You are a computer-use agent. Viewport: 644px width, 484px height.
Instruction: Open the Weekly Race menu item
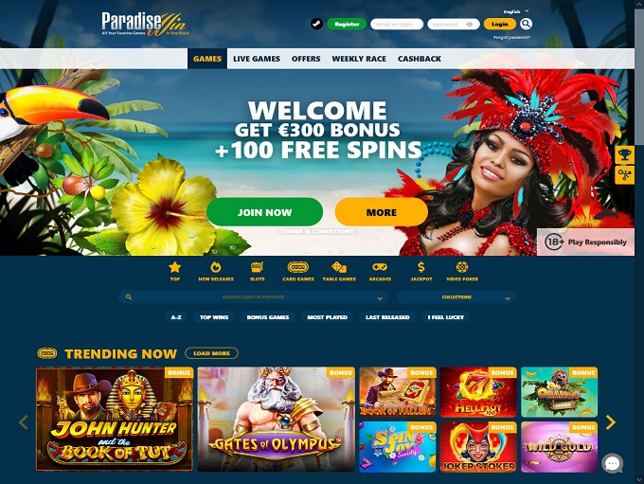359,59
